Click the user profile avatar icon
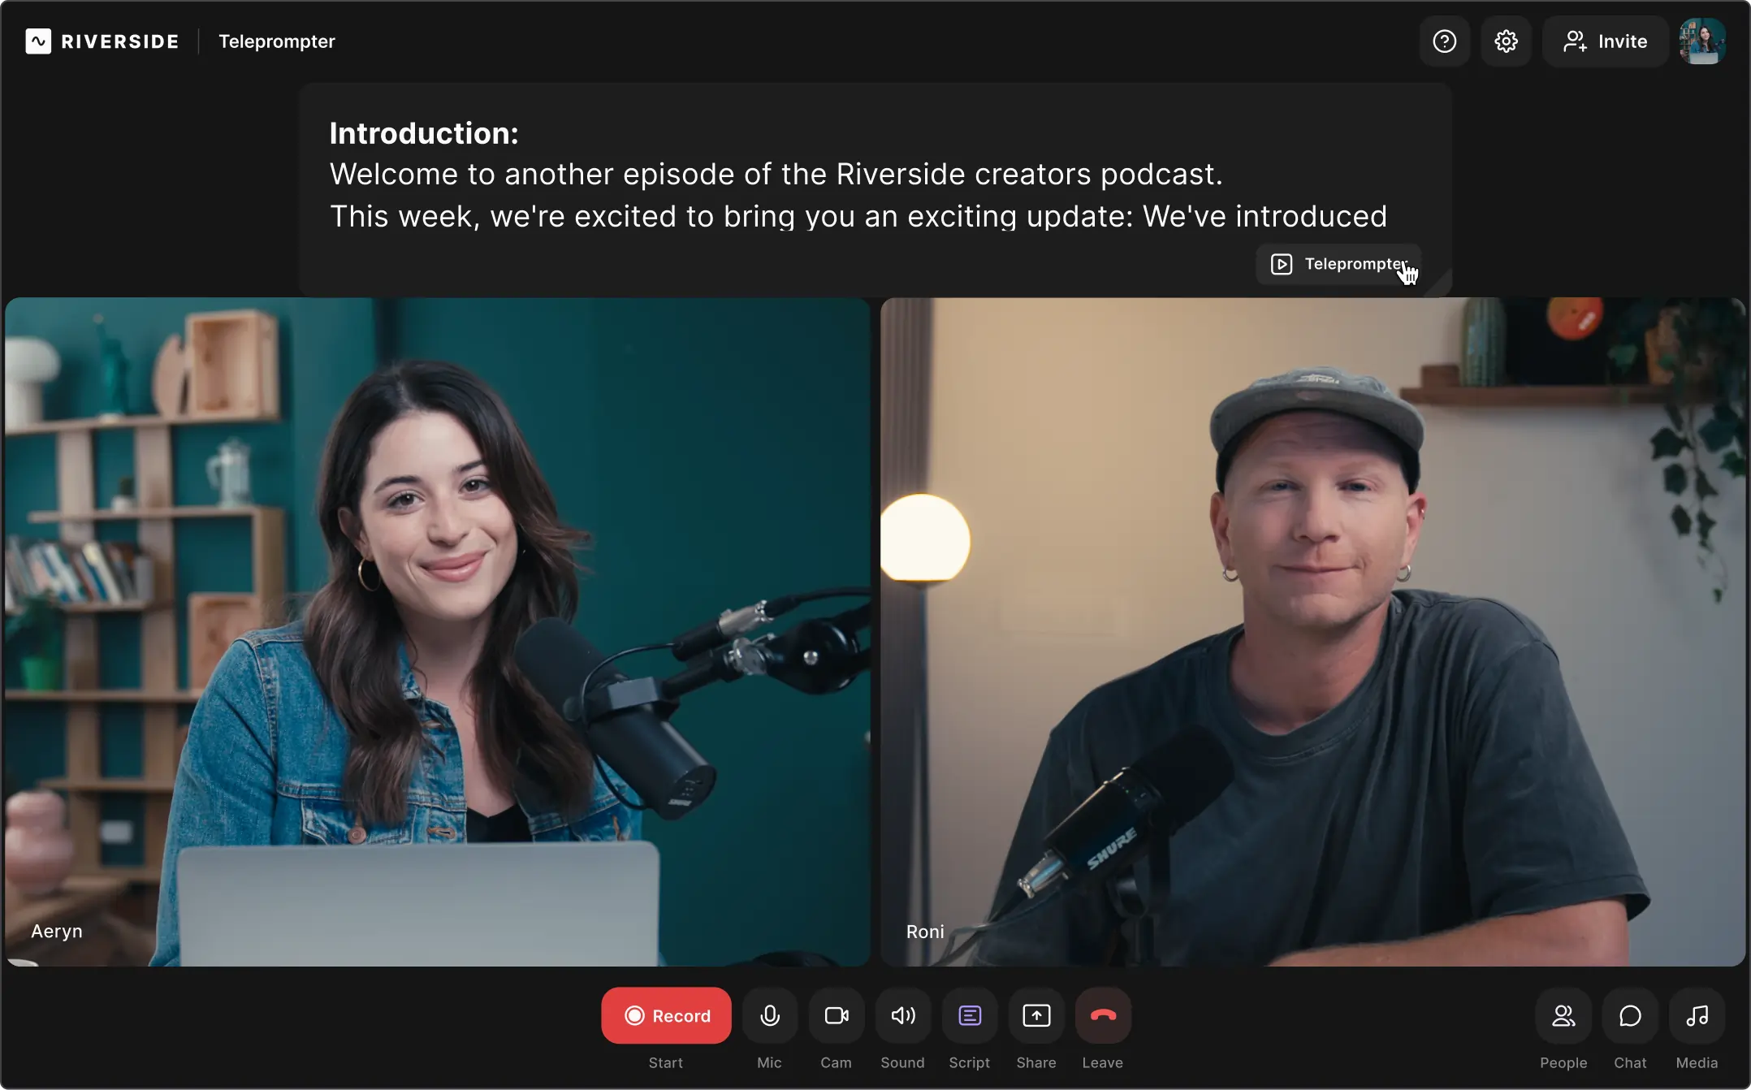This screenshot has width=1751, height=1090. pyautogui.click(x=1705, y=41)
